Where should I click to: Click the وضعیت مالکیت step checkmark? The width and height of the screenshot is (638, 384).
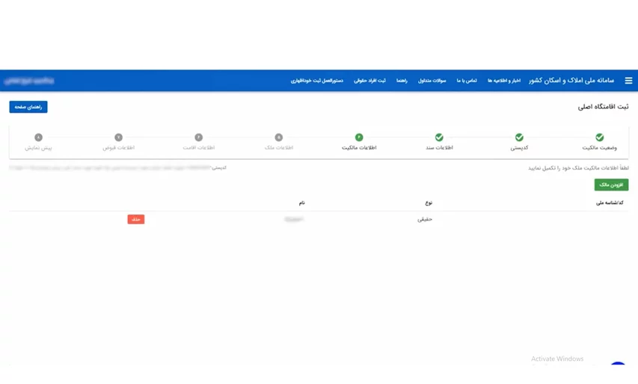pyautogui.click(x=599, y=137)
